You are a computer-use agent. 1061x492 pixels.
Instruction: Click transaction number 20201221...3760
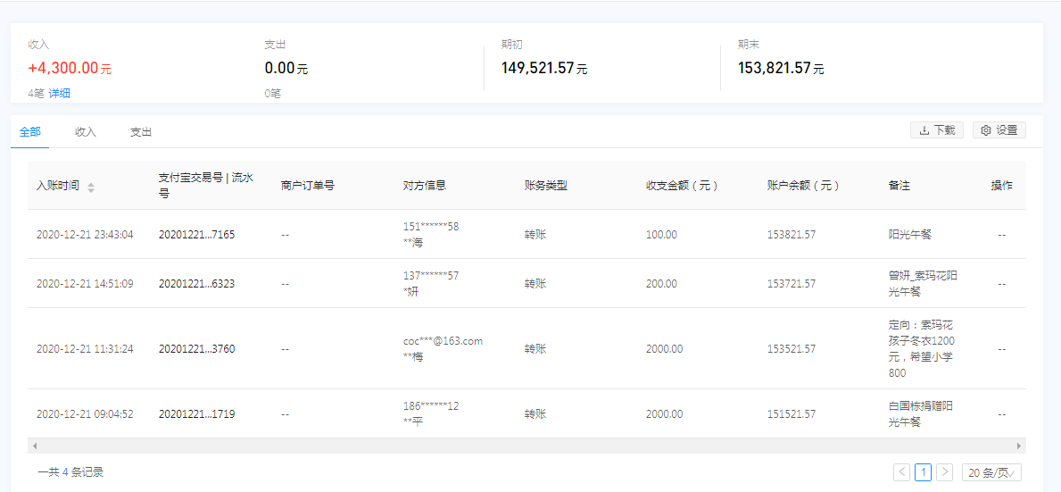pyautogui.click(x=196, y=349)
